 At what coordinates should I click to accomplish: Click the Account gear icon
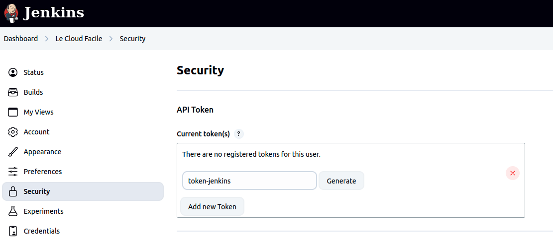[x=13, y=132]
